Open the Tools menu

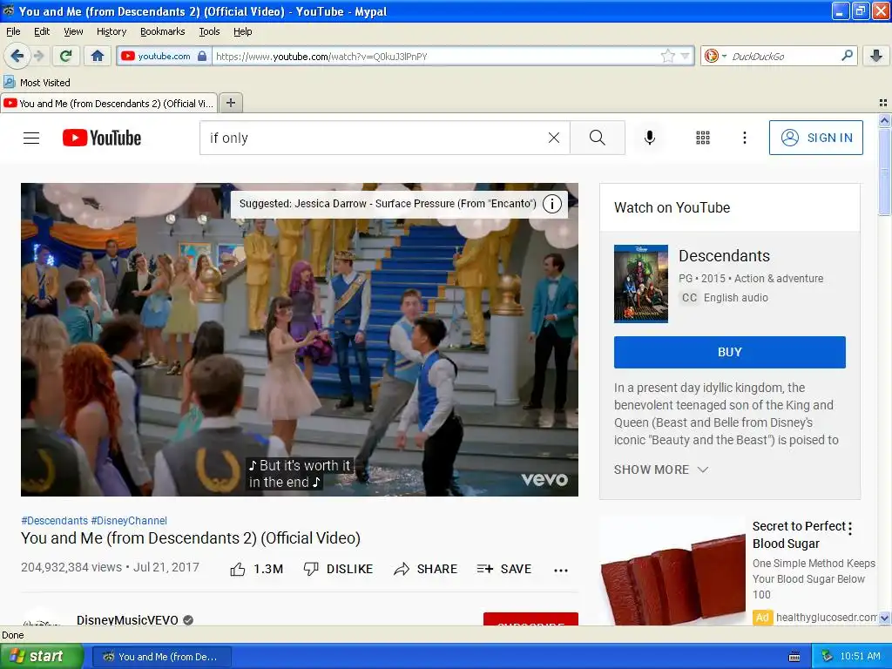(209, 31)
